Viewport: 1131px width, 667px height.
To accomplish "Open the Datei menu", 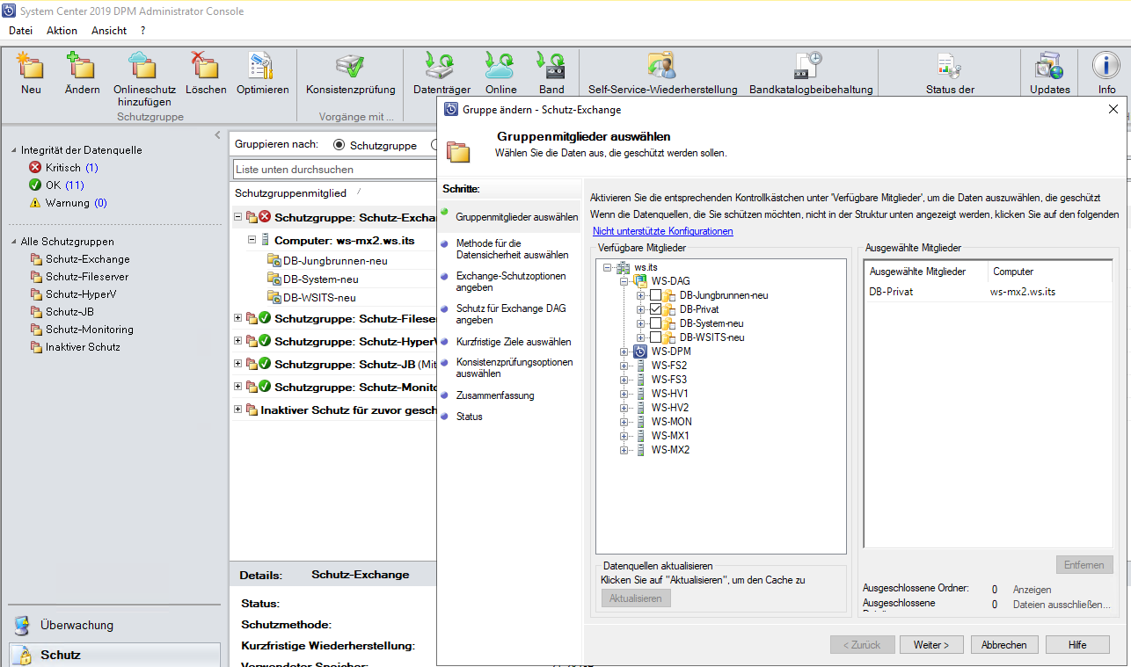I will coord(20,31).
